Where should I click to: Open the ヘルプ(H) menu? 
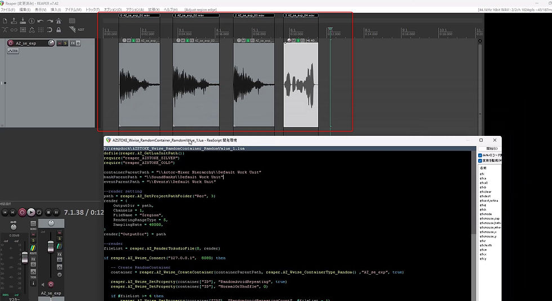[x=171, y=10]
